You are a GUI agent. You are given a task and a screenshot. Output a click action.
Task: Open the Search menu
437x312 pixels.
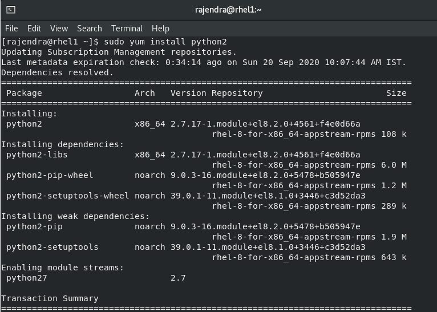coord(90,28)
